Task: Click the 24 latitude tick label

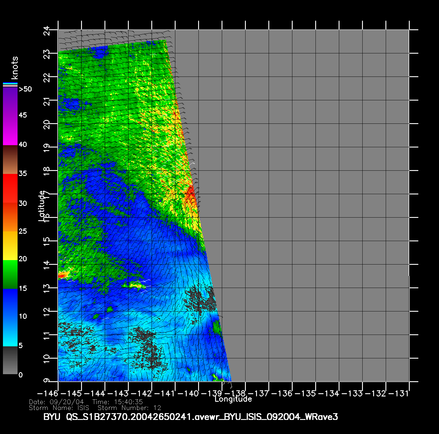Action: click(x=47, y=30)
